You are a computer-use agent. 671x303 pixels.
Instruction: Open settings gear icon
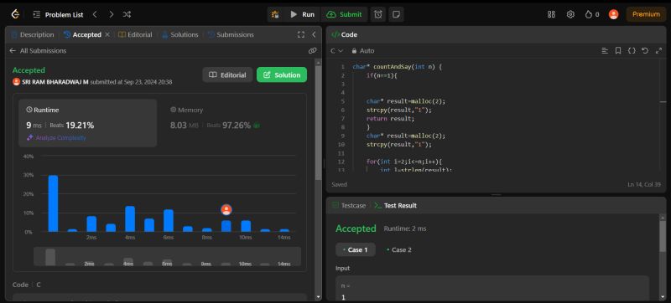pyautogui.click(x=570, y=14)
